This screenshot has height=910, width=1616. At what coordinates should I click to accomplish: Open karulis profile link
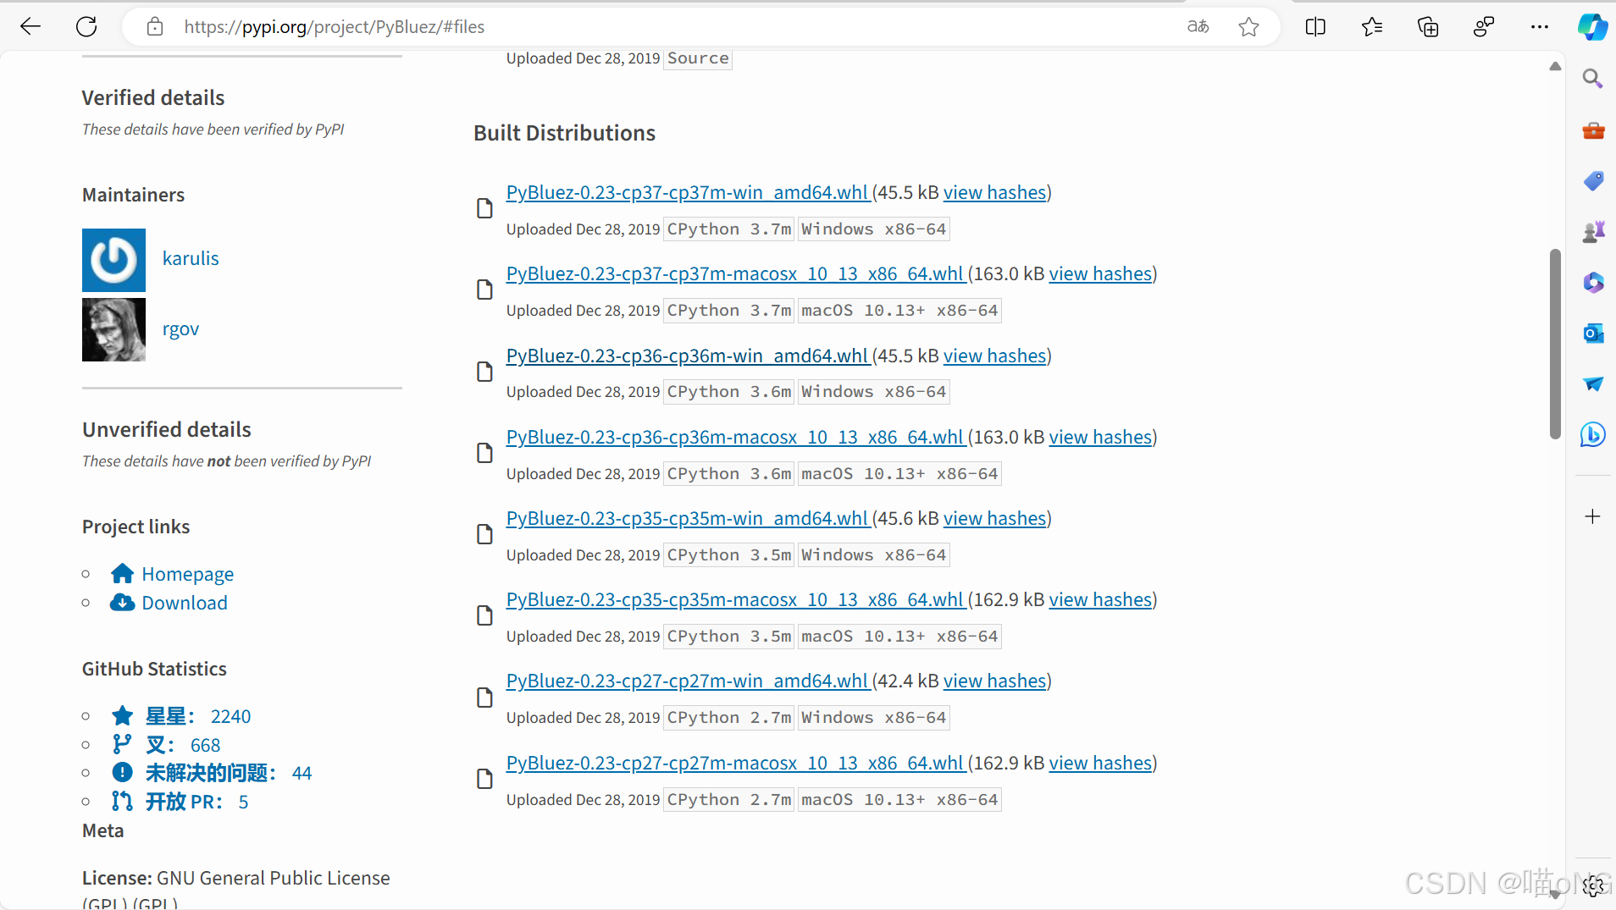click(191, 258)
